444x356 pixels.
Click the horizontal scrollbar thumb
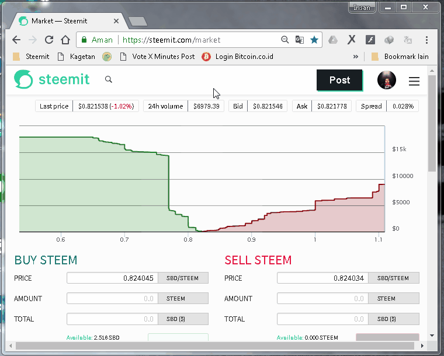click(x=215, y=345)
